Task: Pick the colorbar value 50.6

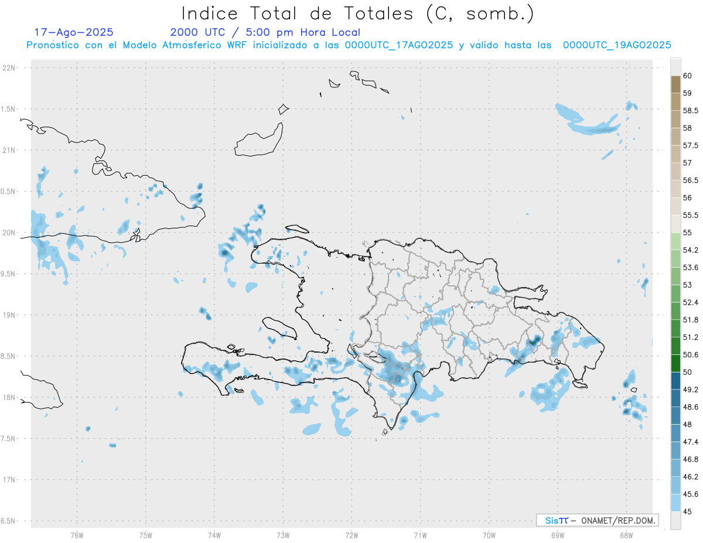Action: [x=691, y=355]
